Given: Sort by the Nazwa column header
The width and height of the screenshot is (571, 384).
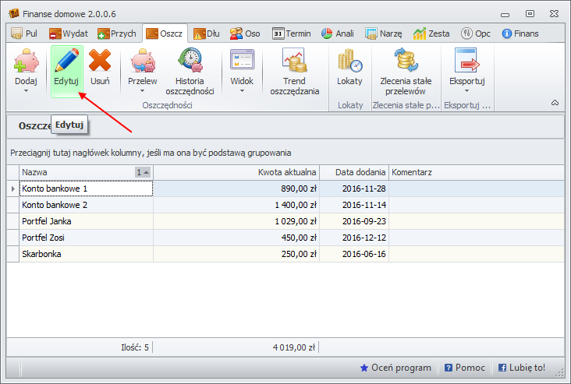Looking at the screenshot, I should (78, 172).
